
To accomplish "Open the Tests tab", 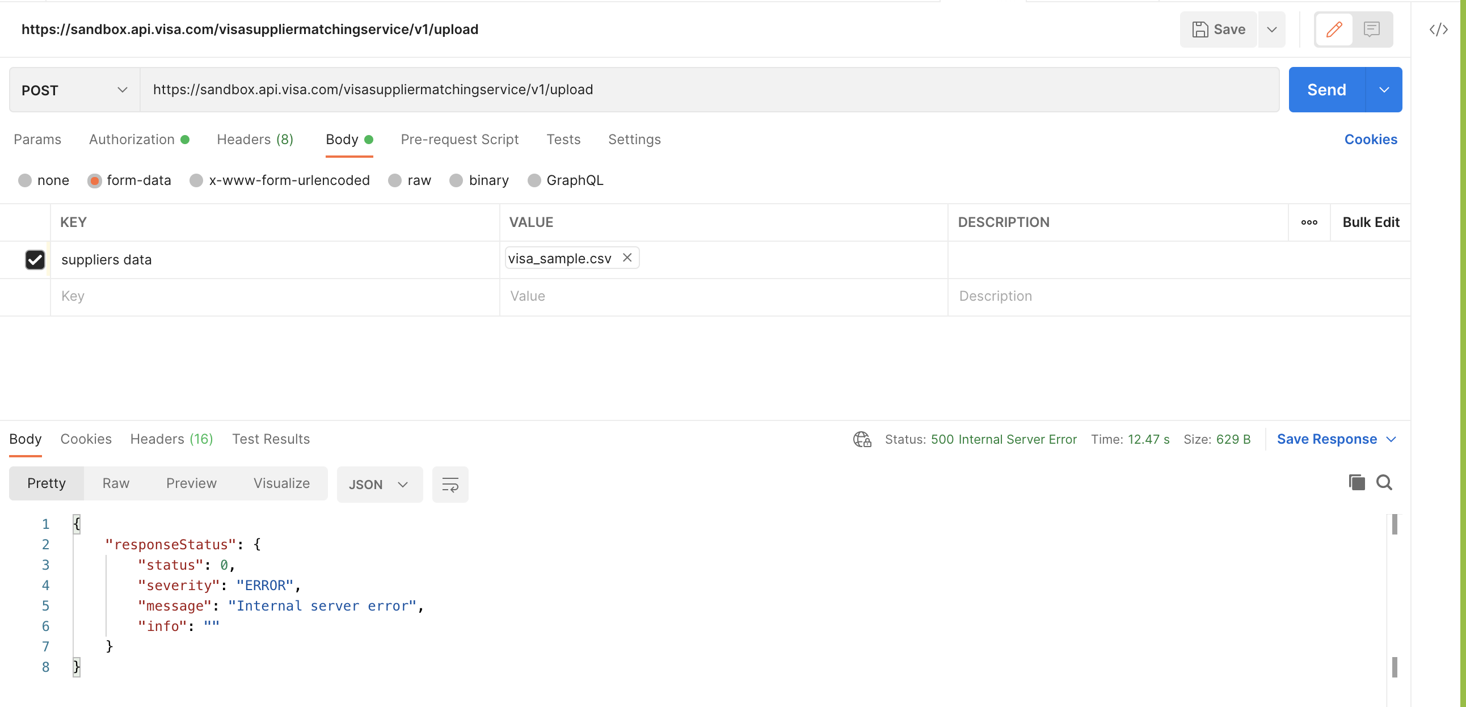I will coord(563,140).
